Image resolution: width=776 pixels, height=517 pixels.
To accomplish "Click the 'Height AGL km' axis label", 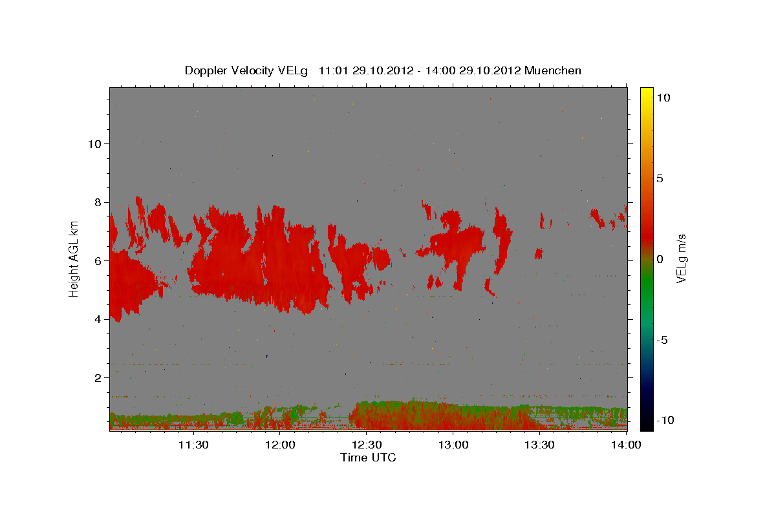I will pyautogui.click(x=74, y=258).
